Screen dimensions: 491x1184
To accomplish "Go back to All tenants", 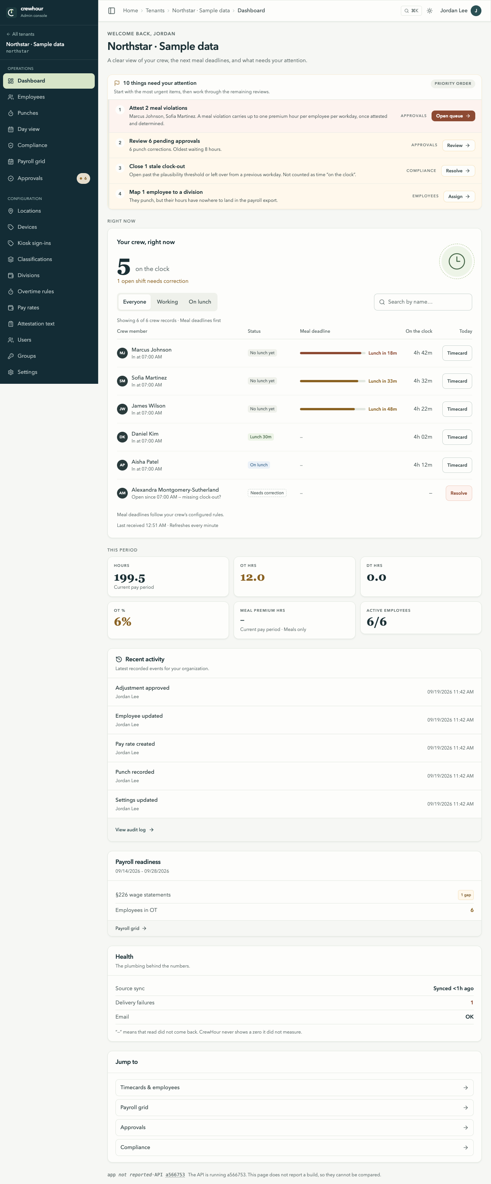I will click(20, 34).
